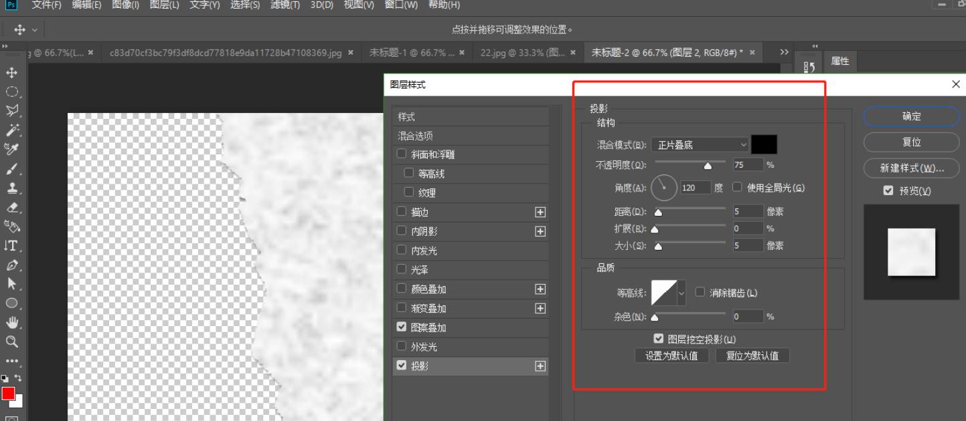Viewport: 966px width, 421px height.
Task: Select the Path Selection arrow tool
Action: 11,283
